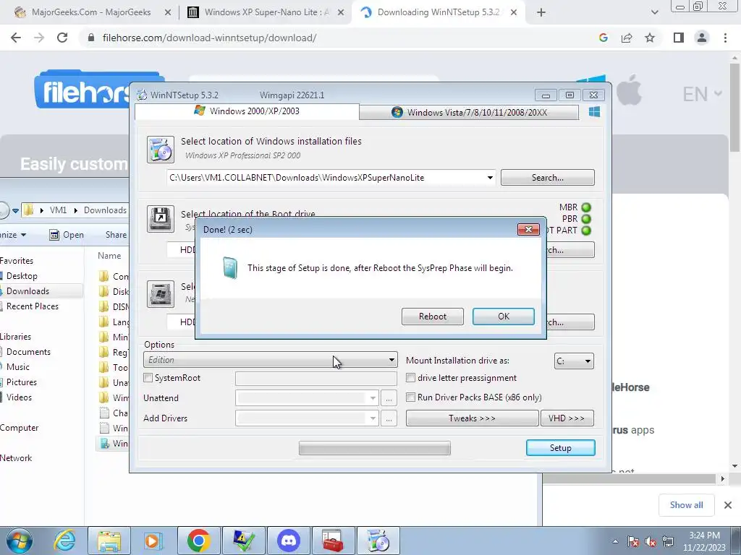Click the FileHorse logo
Image resolution: width=741 pixels, height=555 pixels.
tap(82, 90)
